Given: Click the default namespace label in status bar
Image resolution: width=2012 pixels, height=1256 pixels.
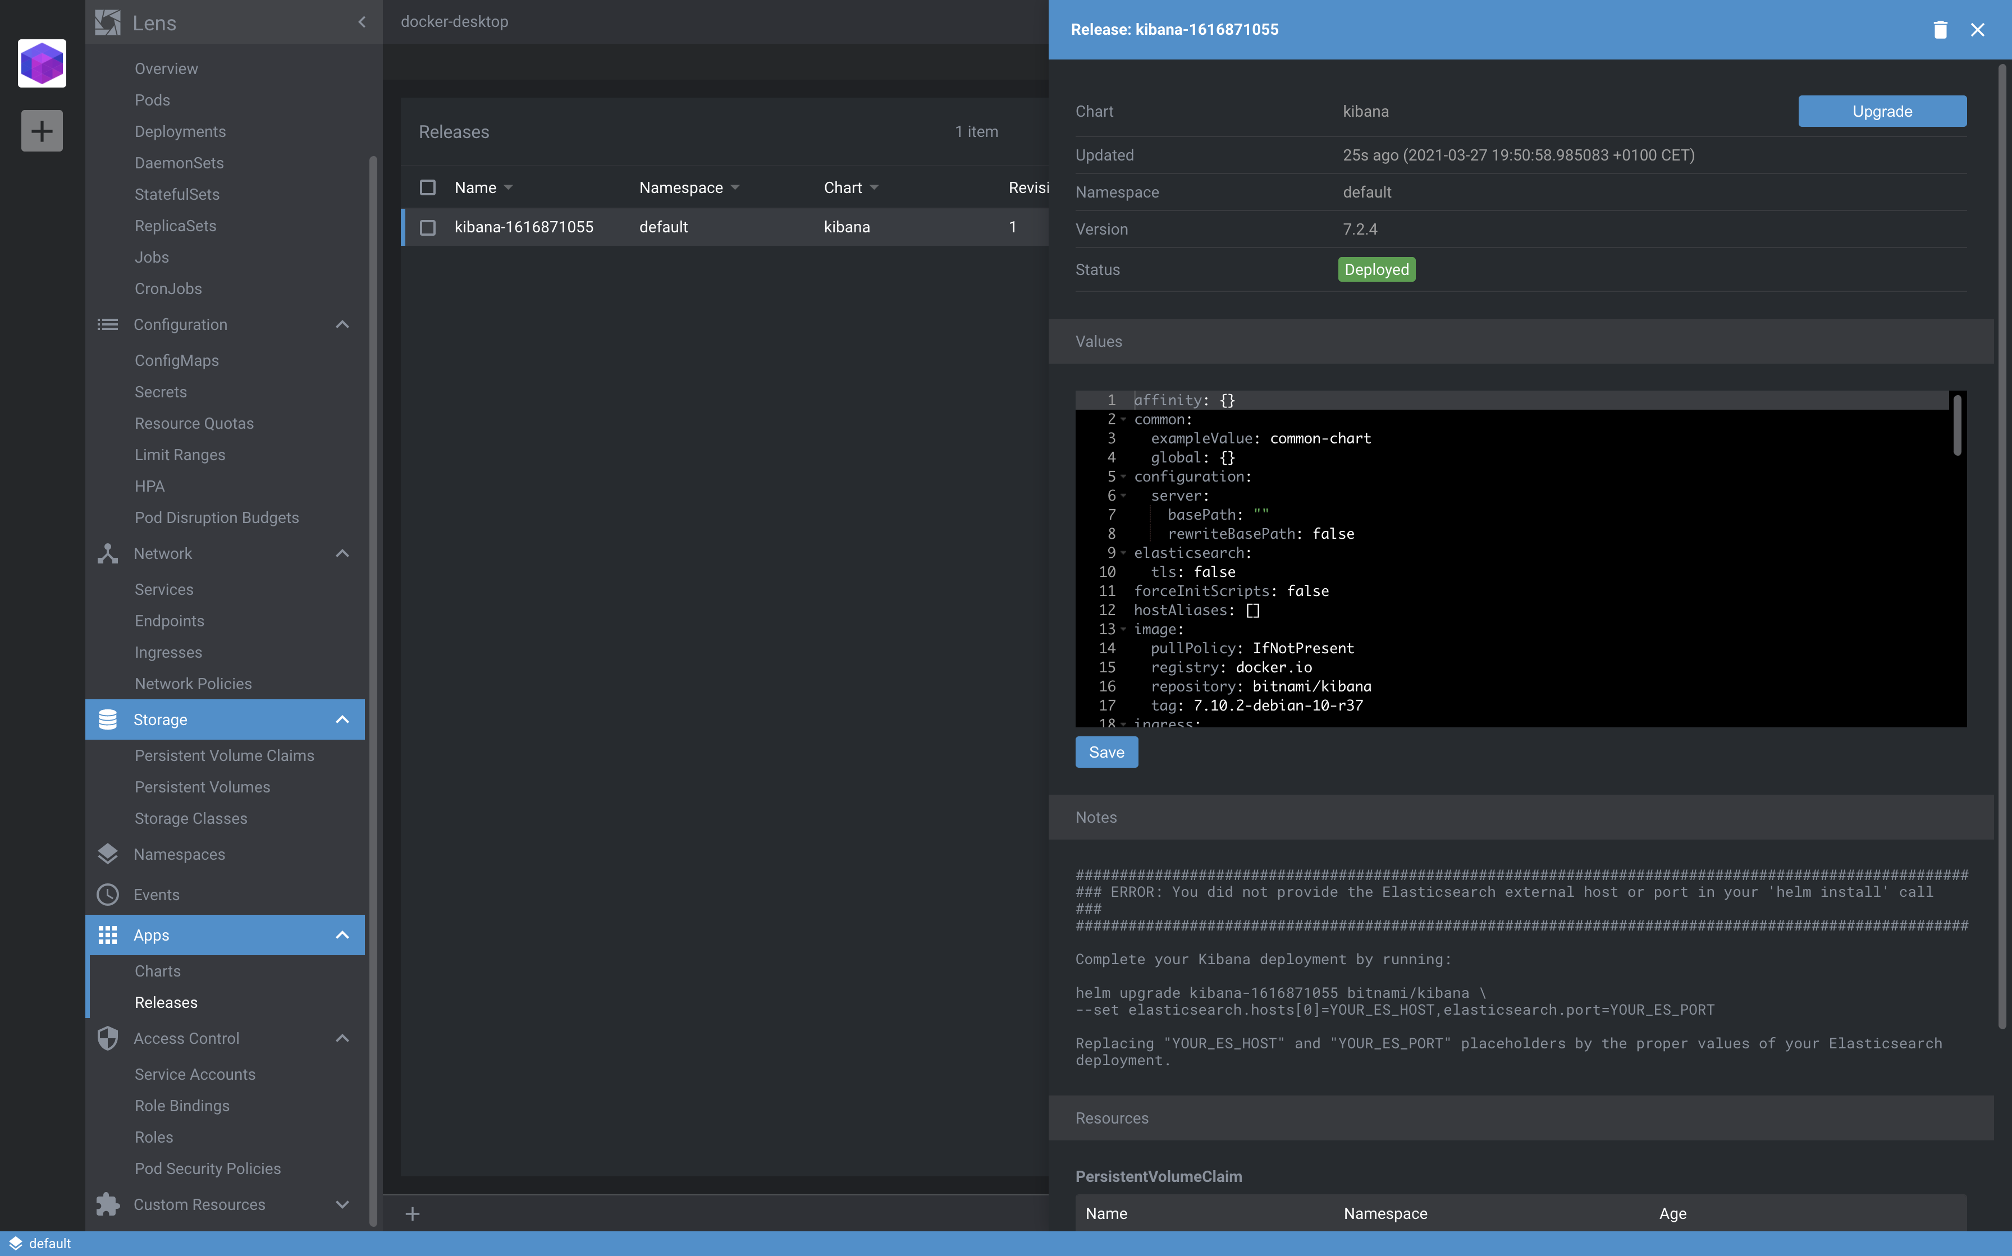Looking at the screenshot, I should click(x=50, y=1244).
